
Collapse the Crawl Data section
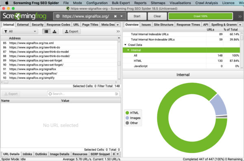[x=125, y=45]
